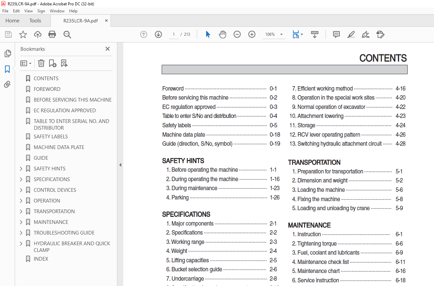The height and width of the screenshot is (286, 434).
Task: Add a new bookmark in the panel
Action: 52,63
